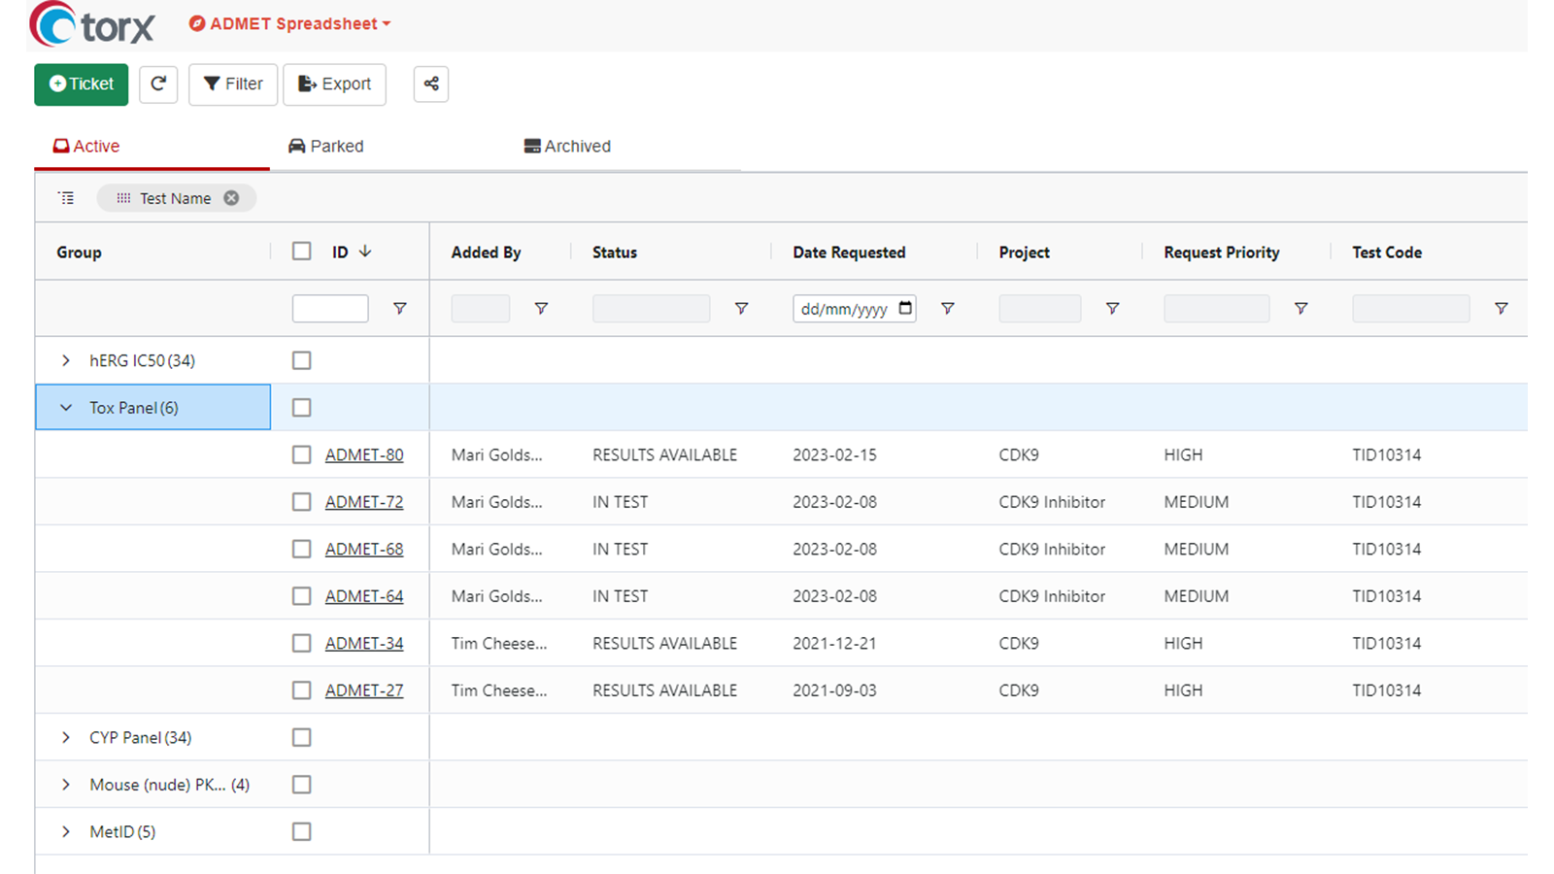Open the Project column filter icon
This screenshot has height=874, width=1554.
(x=1112, y=309)
